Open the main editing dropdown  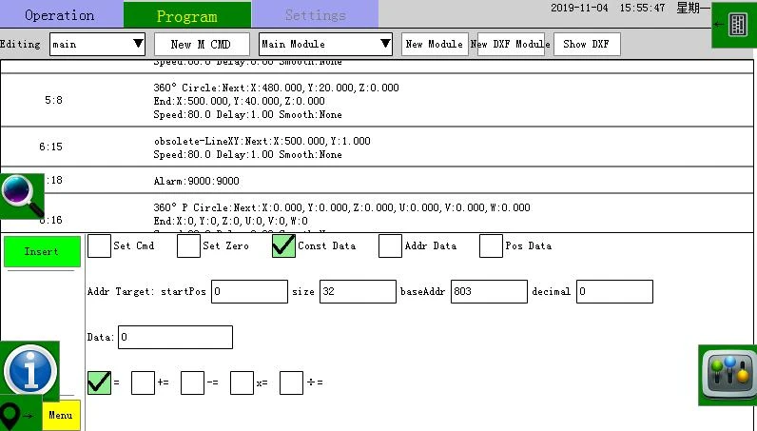(x=98, y=44)
